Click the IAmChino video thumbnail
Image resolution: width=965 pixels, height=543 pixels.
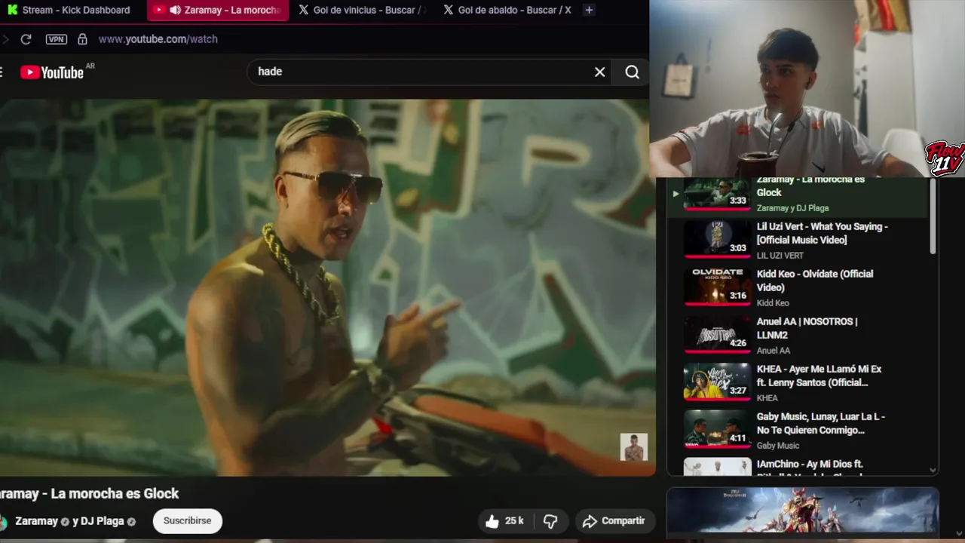coord(717,467)
